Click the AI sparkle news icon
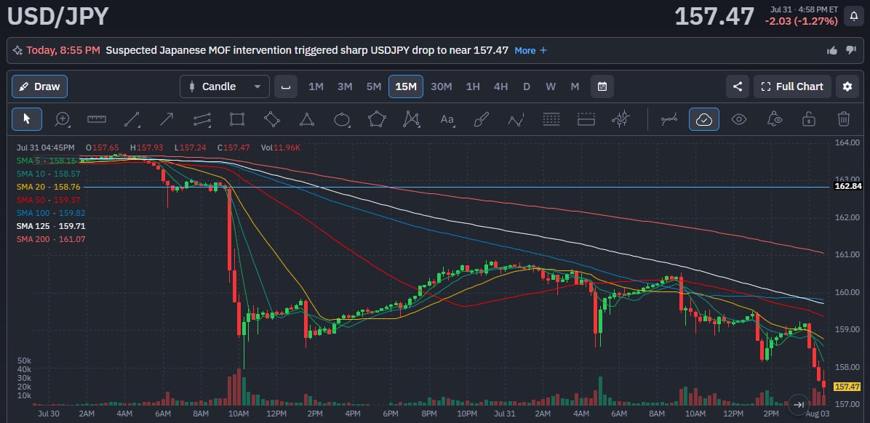Screen dimensions: 870x423 (x=17, y=50)
